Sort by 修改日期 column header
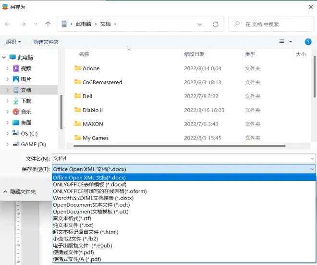This screenshot has width=317, height=265. 194,54
